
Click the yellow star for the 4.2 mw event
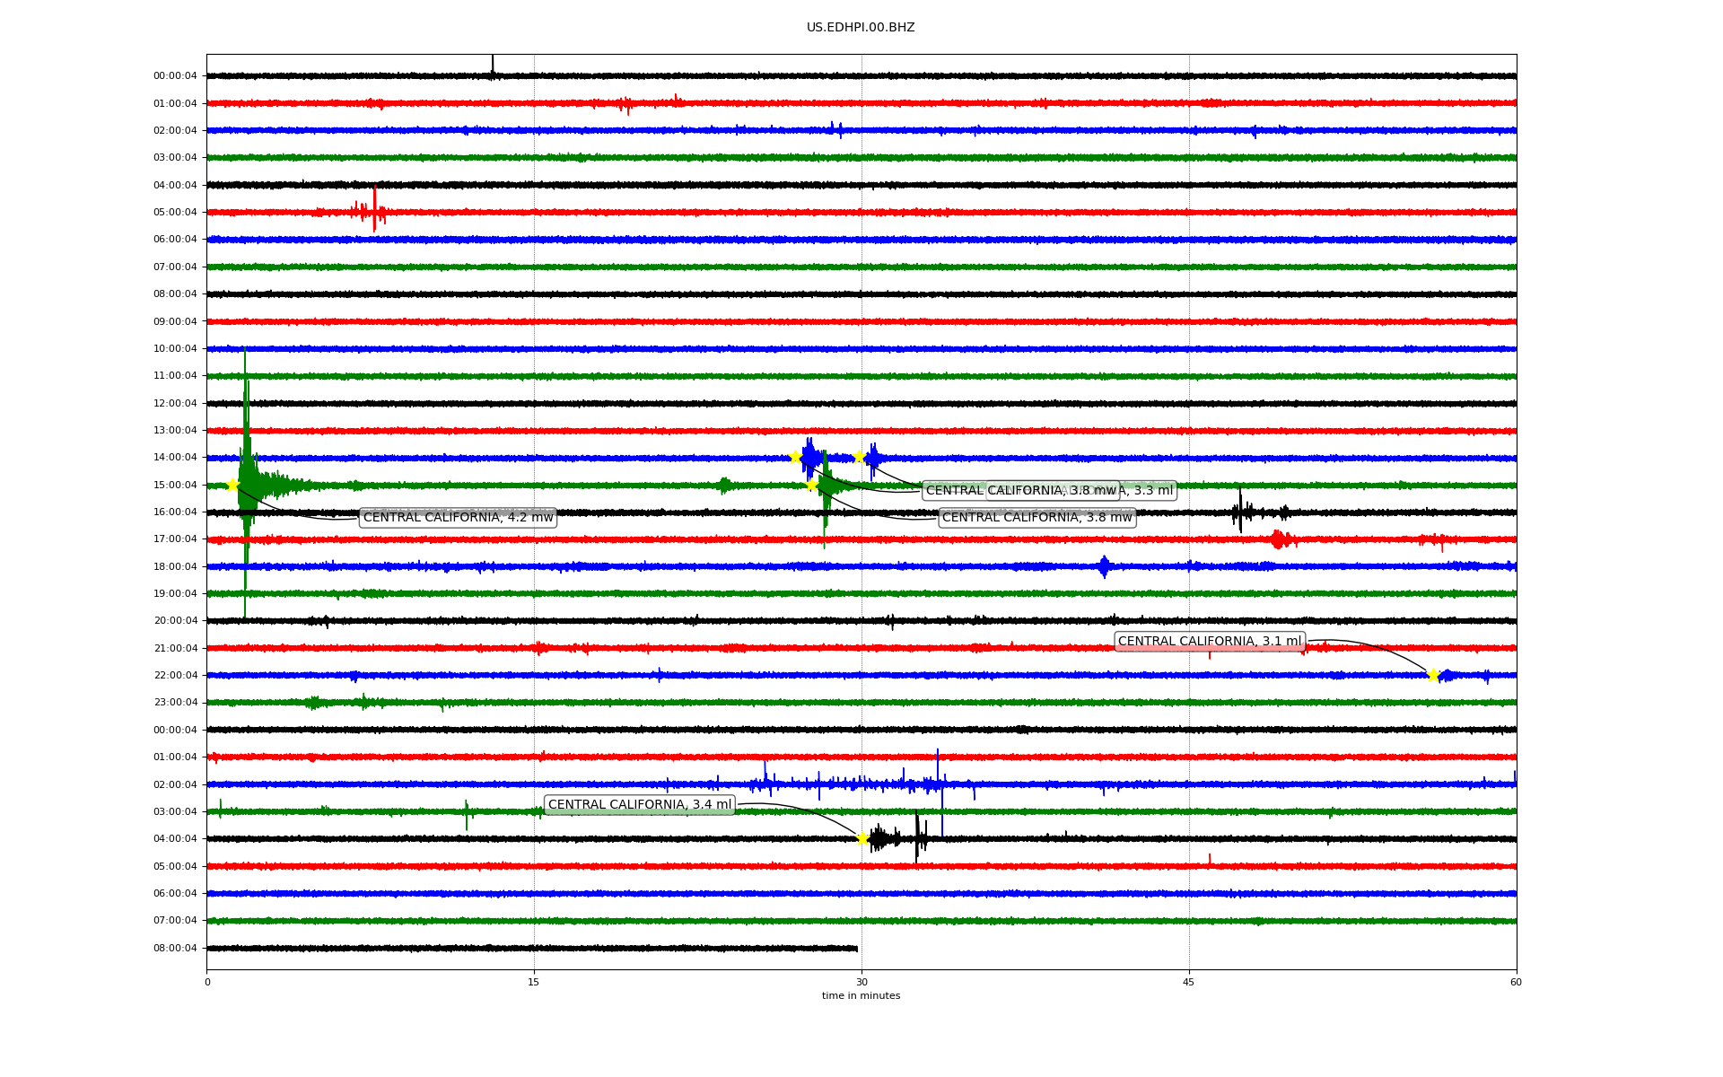[232, 486]
